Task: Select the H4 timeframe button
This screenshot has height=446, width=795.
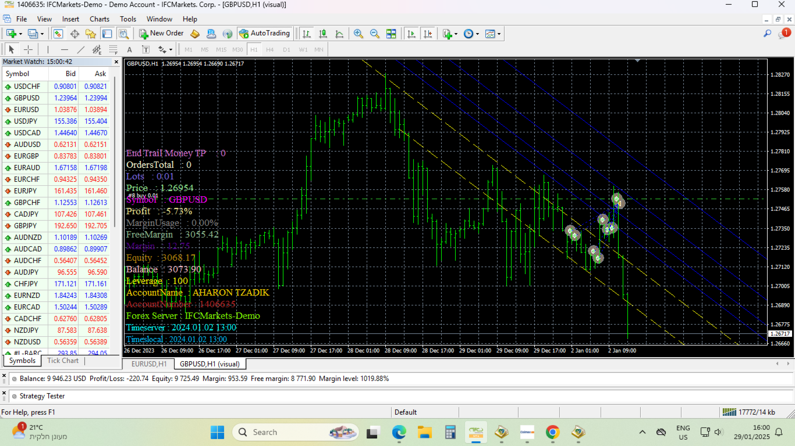Action: [x=270, y=49]
